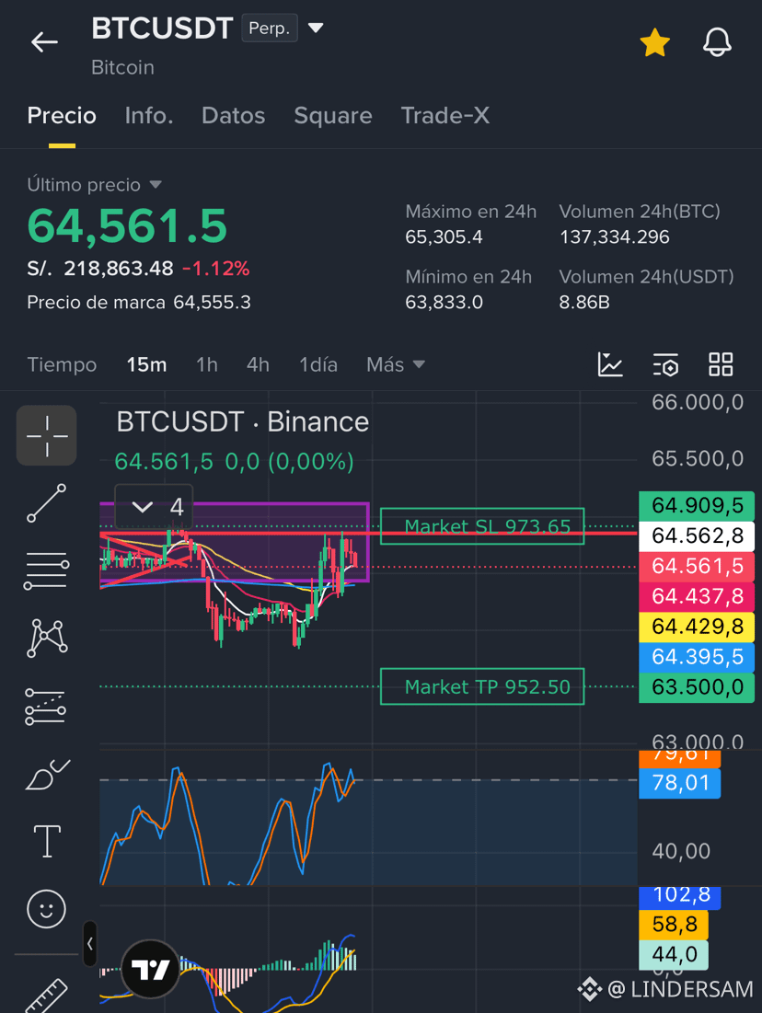Click the Precio de marca 64,555.3 value
The height and width of the screenshot is (1013, 762).
pos(212,303)
